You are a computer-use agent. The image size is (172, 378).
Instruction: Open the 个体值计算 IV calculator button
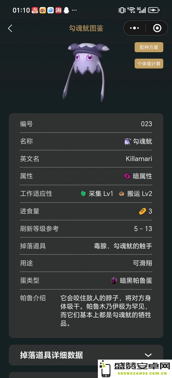(149, 63)
